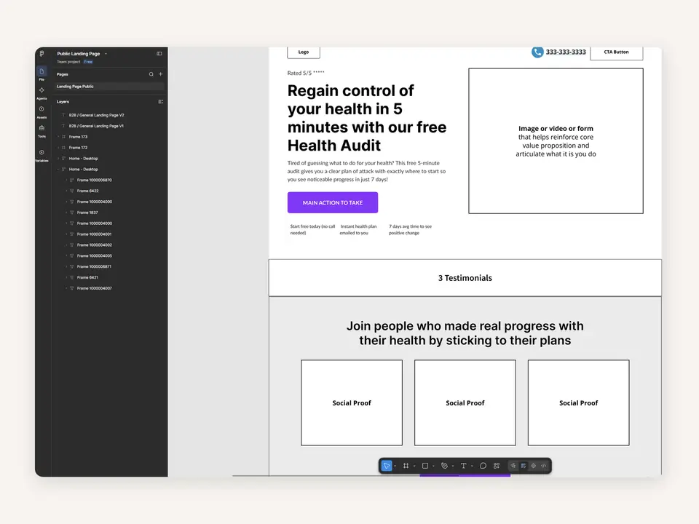Select the Frame 172 layer row
Viewport: 699px width, 524px height.
tap(109, 148)
